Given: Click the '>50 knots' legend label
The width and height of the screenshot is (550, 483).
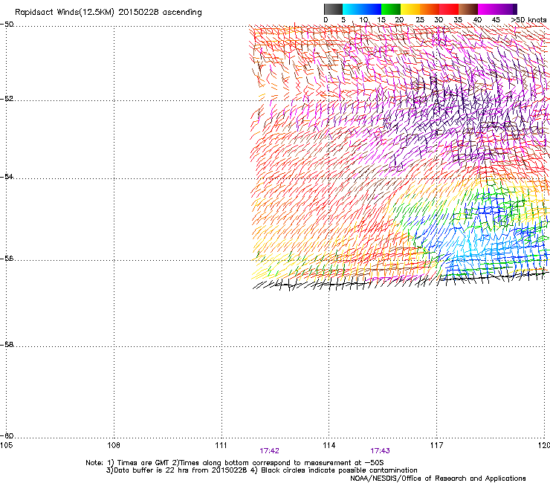Looking at the screenshot, I should click(528, 20).
